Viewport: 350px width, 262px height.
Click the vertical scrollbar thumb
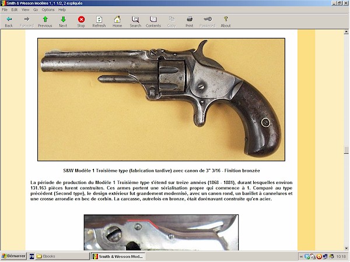pos(346,150)
